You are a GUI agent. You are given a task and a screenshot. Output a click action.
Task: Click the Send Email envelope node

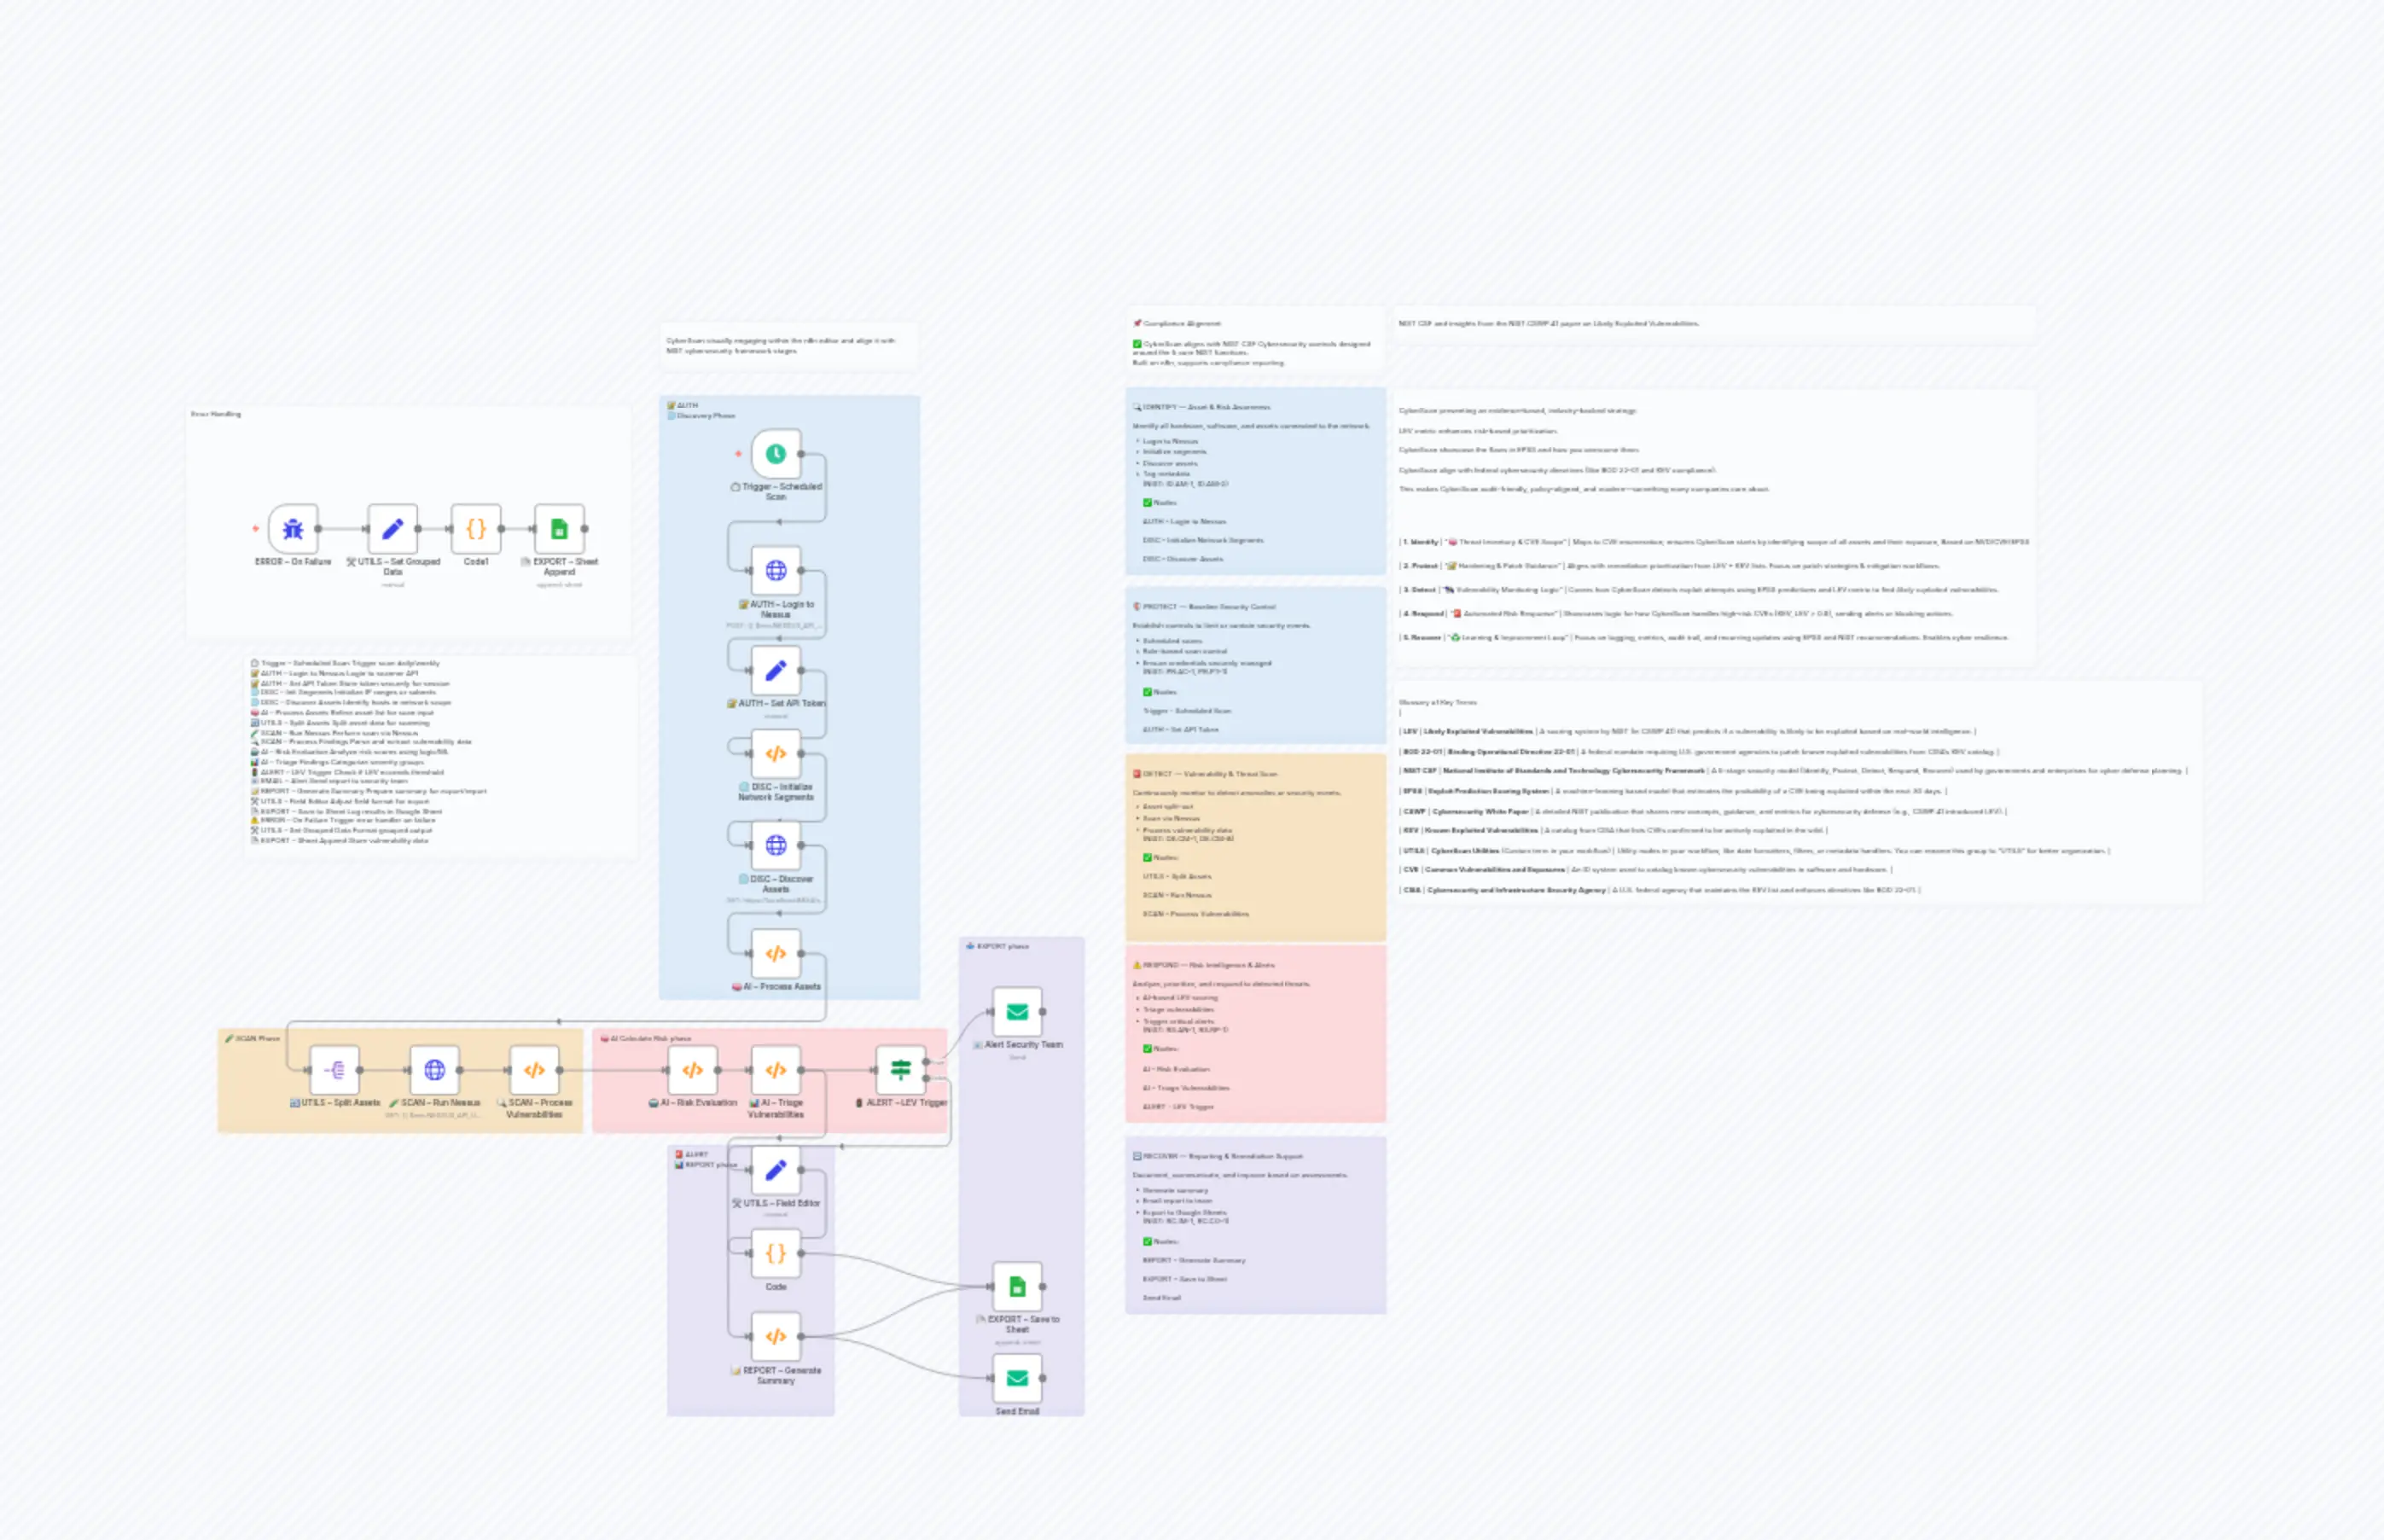(x=1016, y=1380)
